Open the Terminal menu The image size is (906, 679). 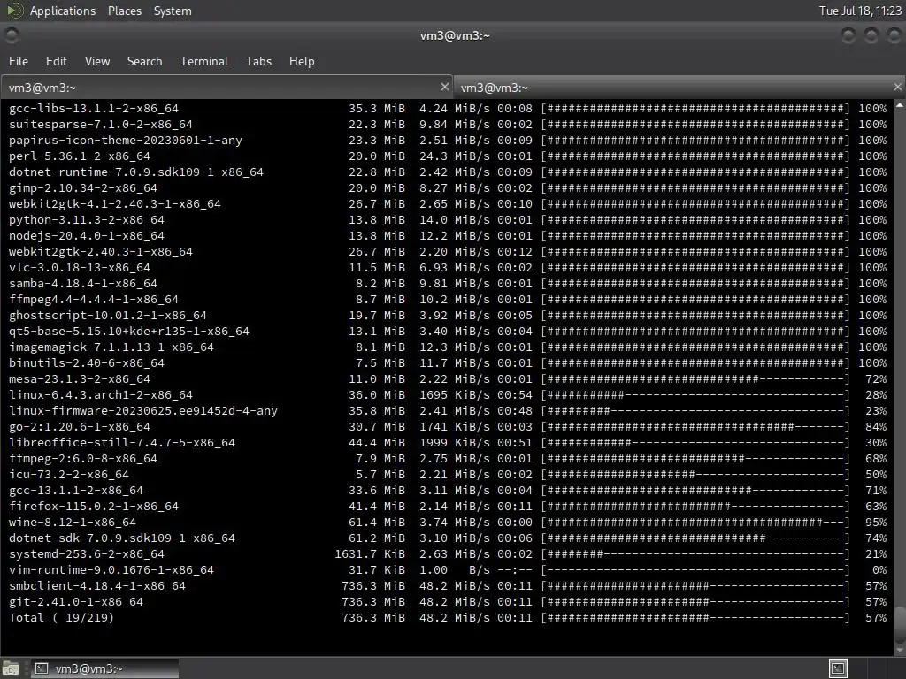click(x=204, y=61)
